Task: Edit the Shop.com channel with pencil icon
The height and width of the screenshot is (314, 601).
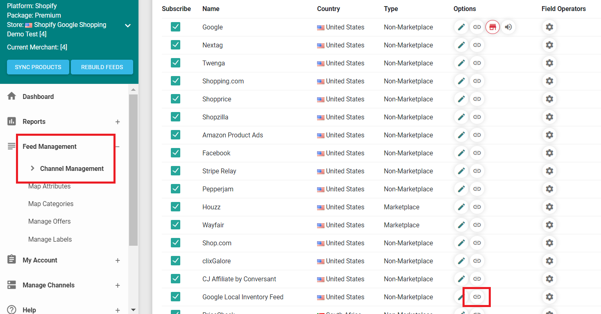Action: pos(461,243)
